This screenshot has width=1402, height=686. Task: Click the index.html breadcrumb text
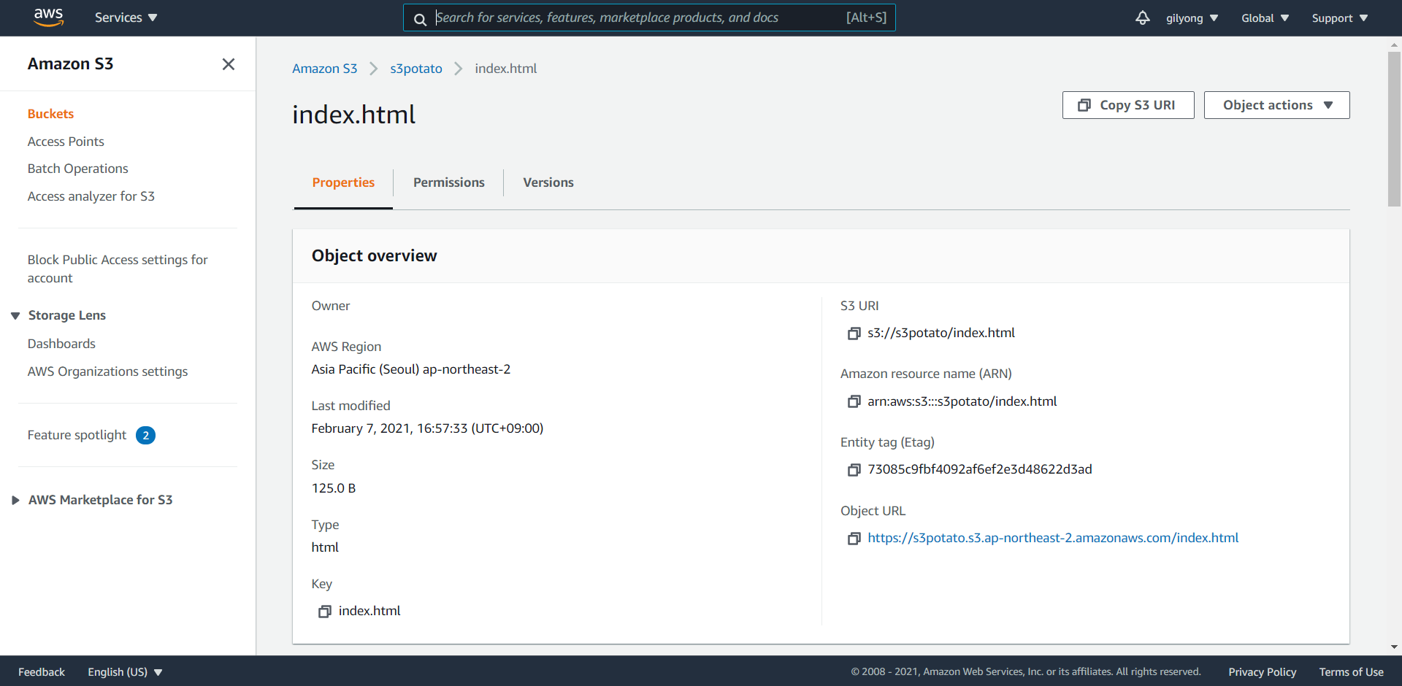coord(505,69)
